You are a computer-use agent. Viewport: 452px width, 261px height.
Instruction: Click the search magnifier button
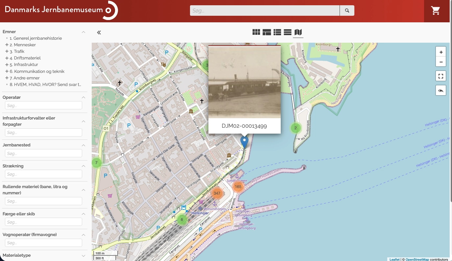347,11
